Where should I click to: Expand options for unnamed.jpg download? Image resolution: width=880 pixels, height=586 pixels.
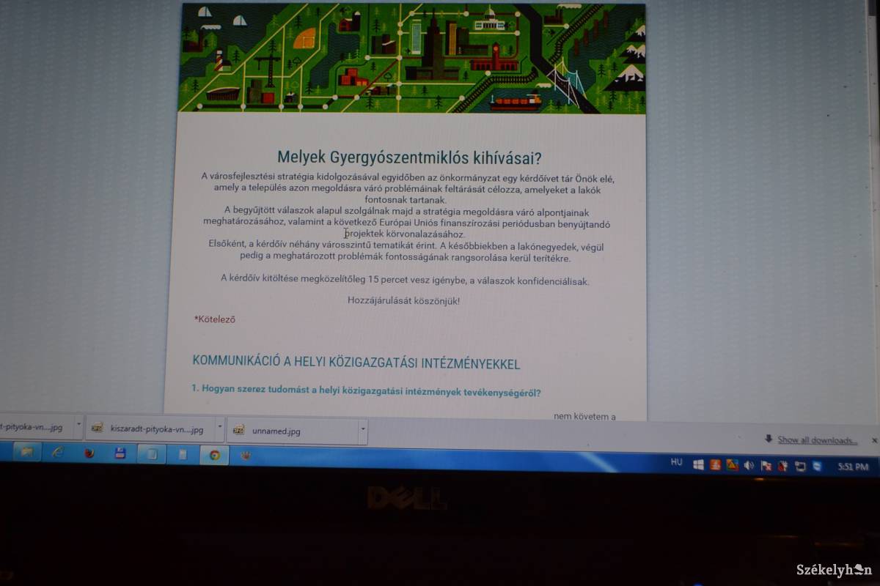coord(362,431)
